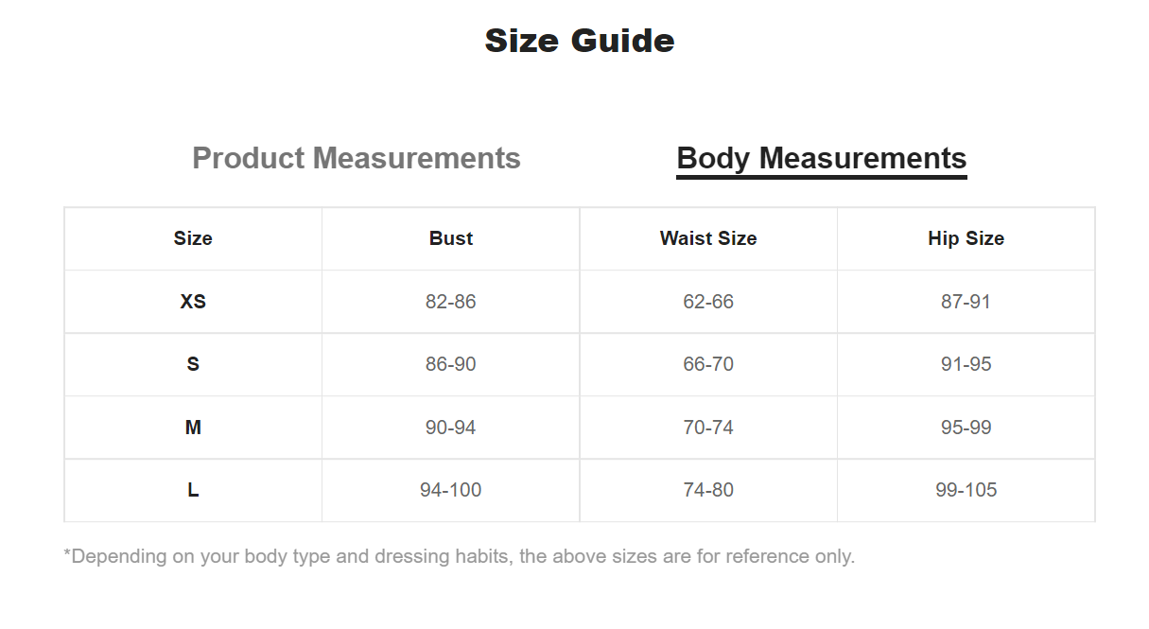Screen dimensions: 1149x629
Task: Click the L hip value 99-105
Action: [966, 490]
